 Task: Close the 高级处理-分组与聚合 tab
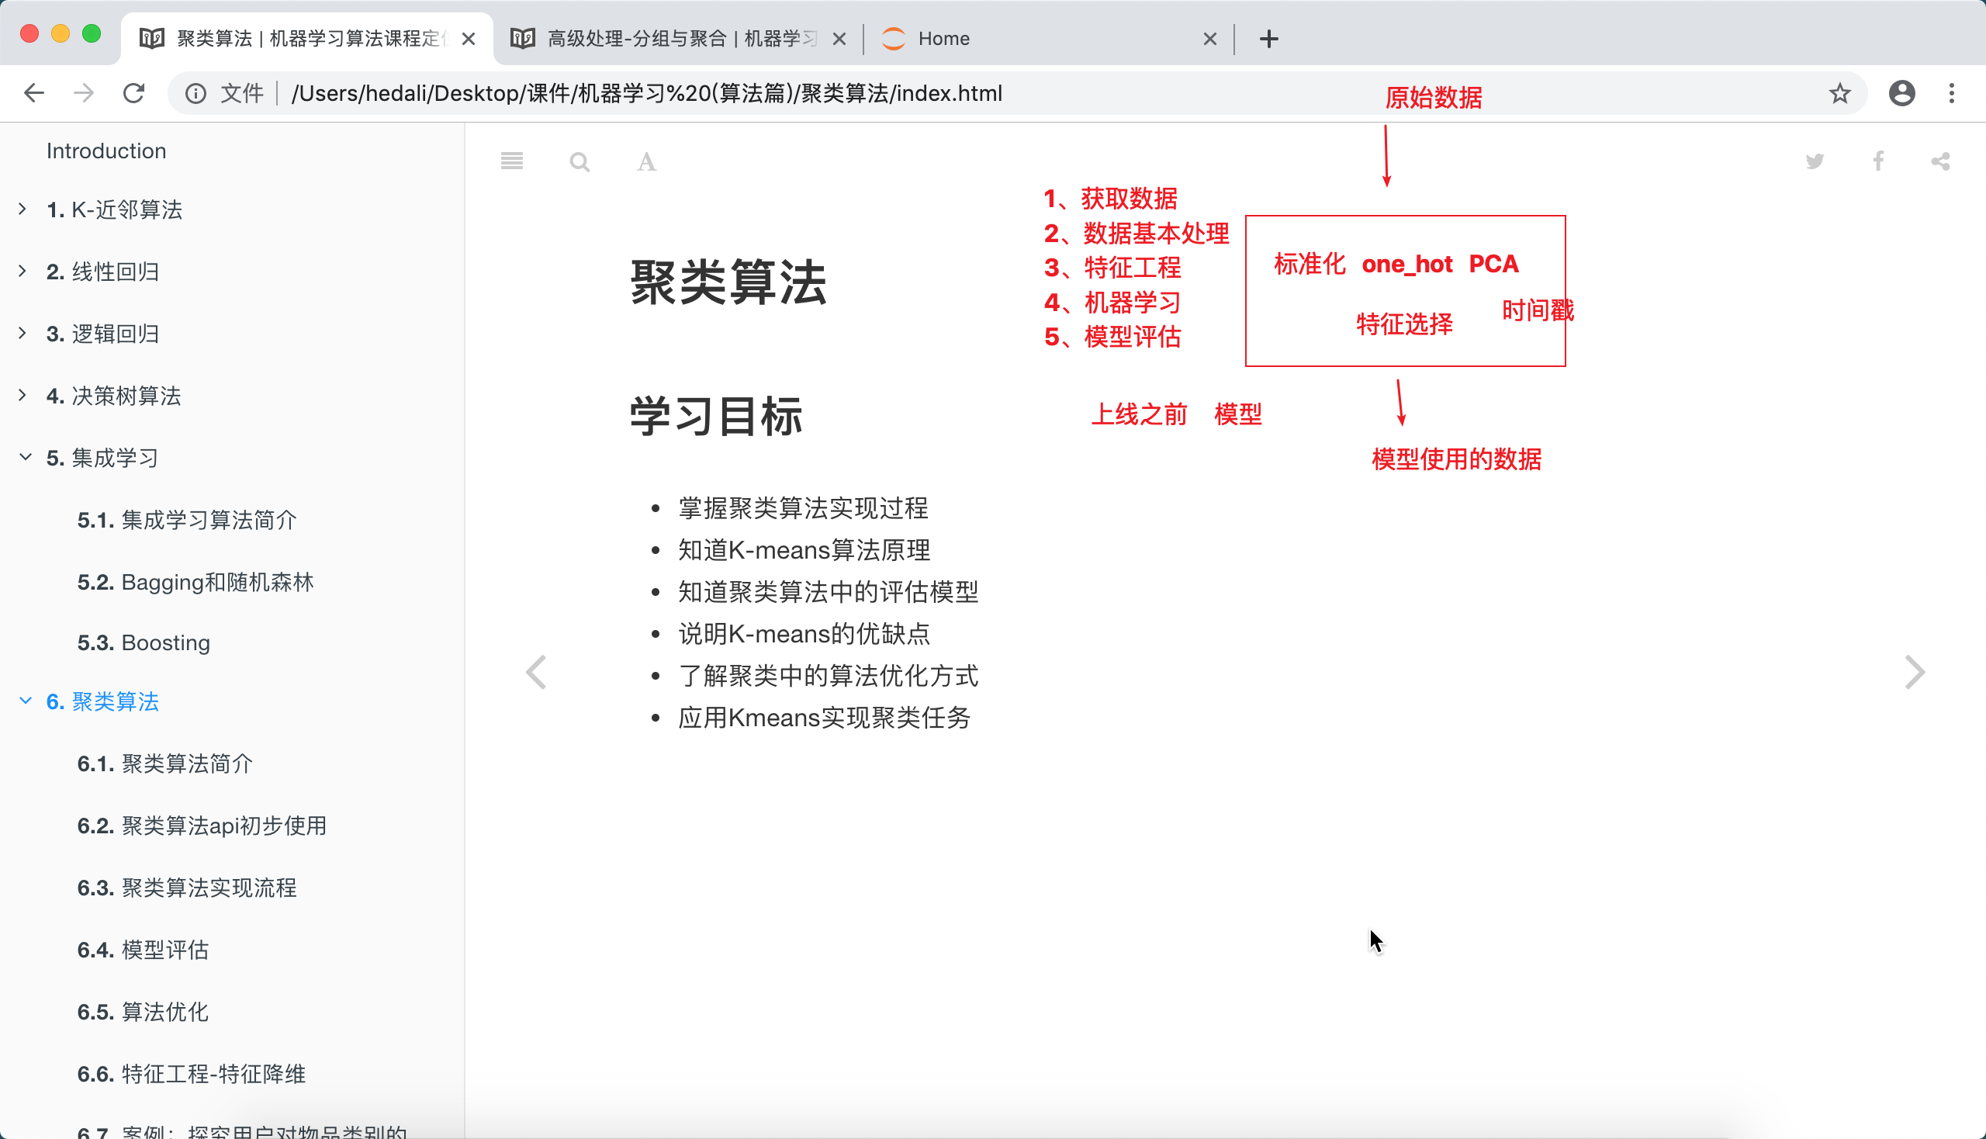839,38
